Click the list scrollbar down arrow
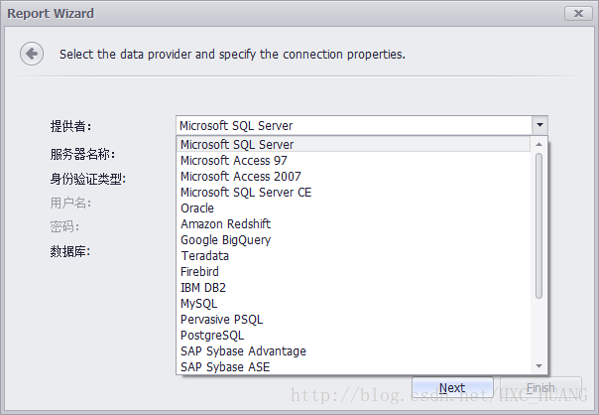This screenshot has width=599, height=415. pos(539,366)
